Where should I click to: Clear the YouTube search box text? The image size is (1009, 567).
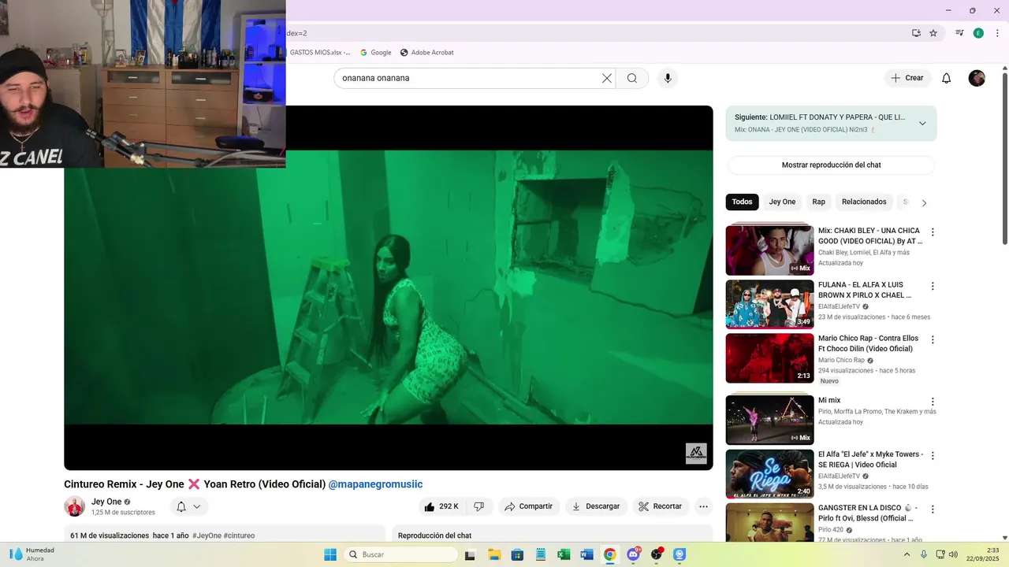coord(607,78)
